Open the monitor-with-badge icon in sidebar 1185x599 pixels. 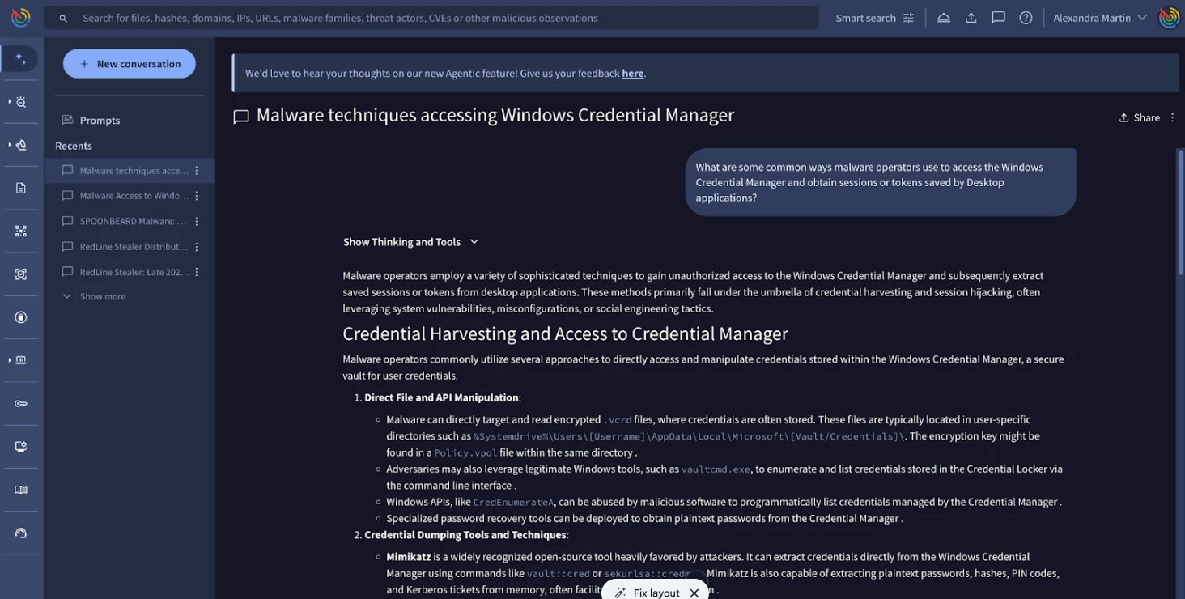[x=21, y=446]
